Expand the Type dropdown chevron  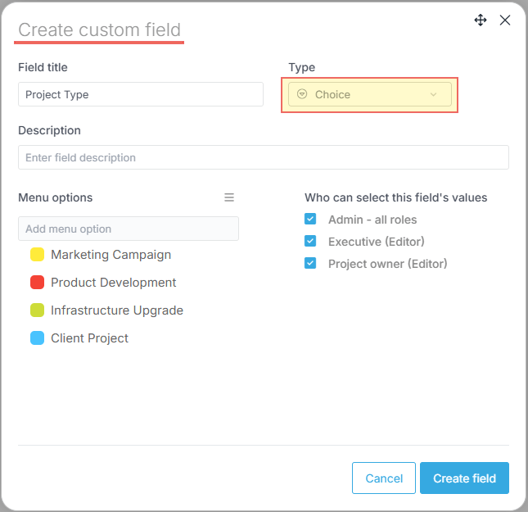coord(434,94)
